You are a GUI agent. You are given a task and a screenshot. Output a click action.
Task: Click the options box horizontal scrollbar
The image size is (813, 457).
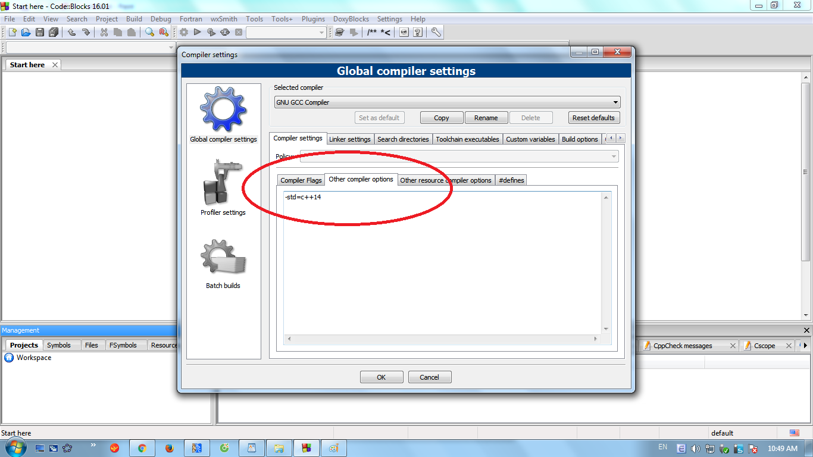(x=443, y=339)
